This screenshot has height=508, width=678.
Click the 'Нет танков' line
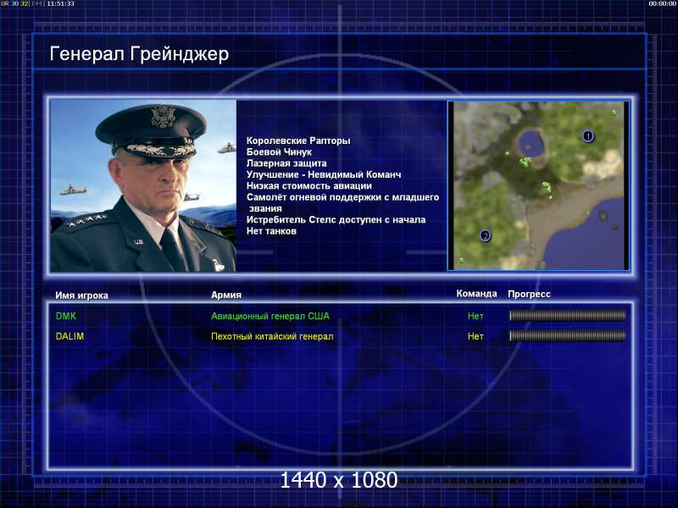tap(271, 231)
